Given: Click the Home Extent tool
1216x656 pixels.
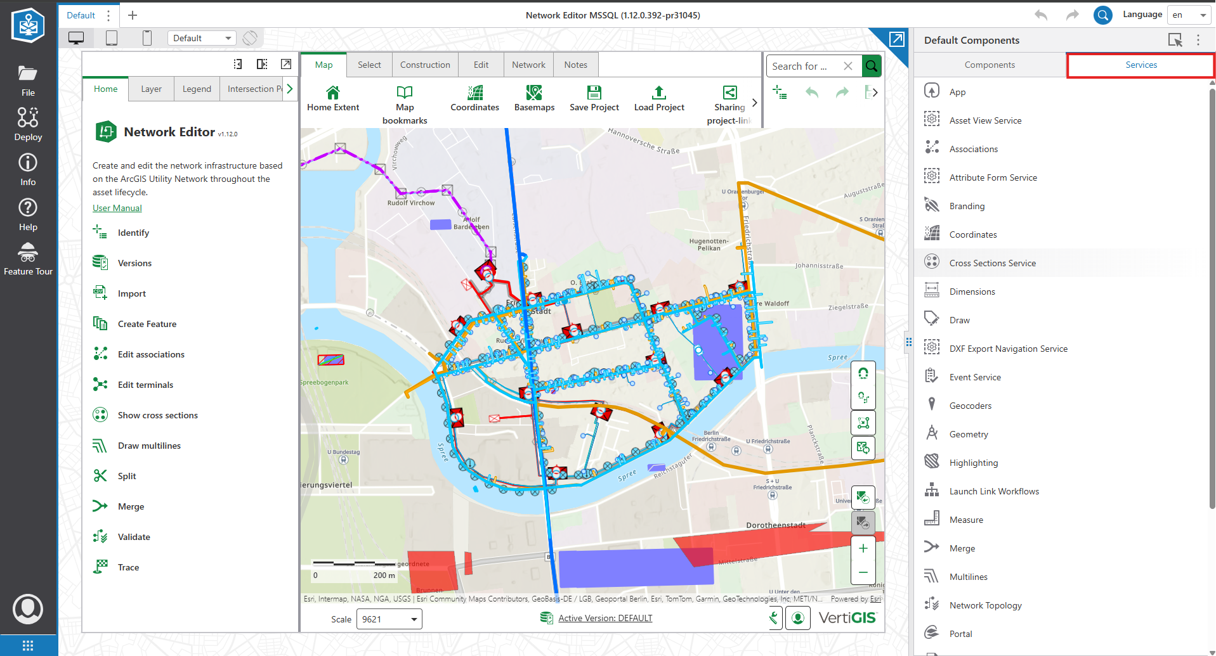Looking at the screenshot, I should point(333,99).
